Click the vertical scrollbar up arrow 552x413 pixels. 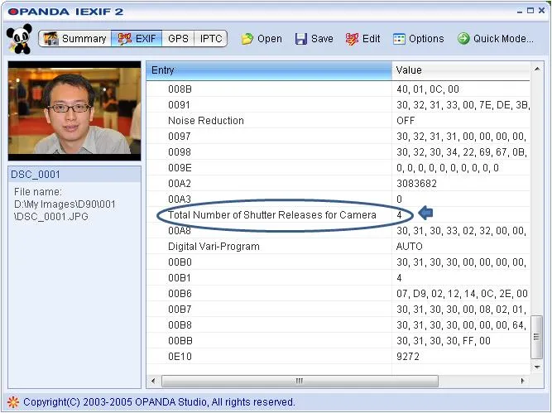tap(537, 69)
